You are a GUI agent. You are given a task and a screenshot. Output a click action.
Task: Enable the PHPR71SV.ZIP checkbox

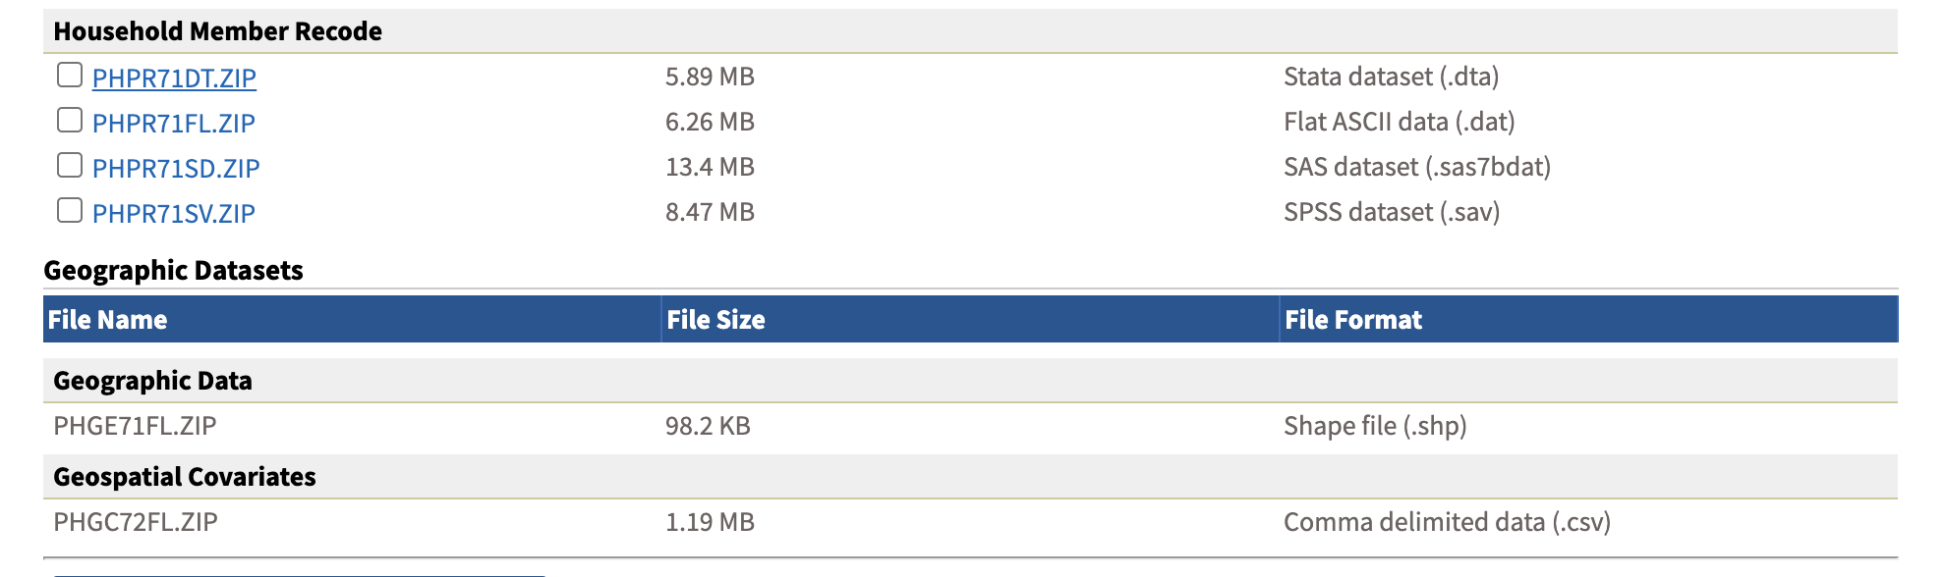(x=70, y=211)
